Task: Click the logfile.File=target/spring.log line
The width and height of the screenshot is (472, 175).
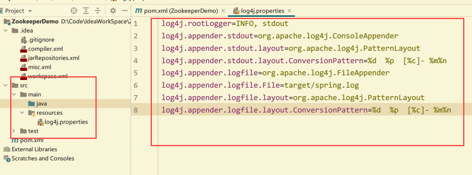Action: coord(260,85)
